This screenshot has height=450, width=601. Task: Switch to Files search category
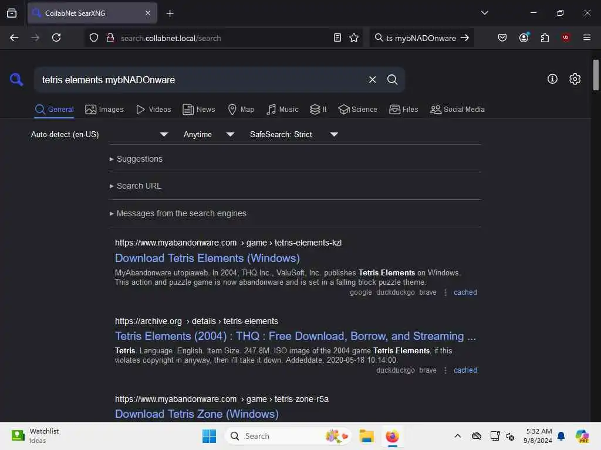403,110
